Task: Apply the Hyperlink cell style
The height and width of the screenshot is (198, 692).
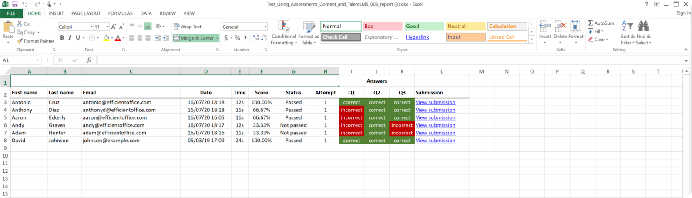Action: coord(424,37)
